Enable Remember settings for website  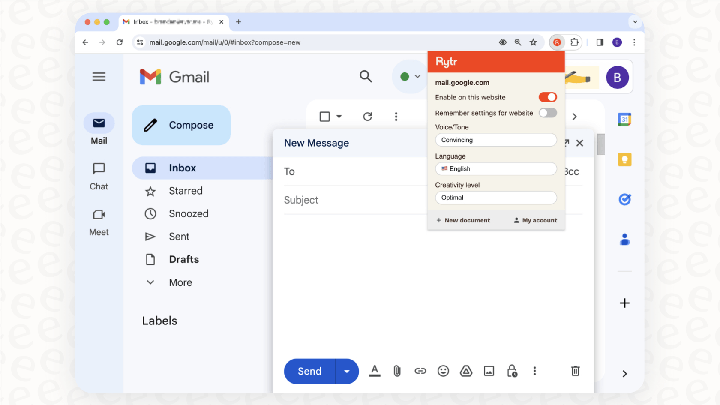coord(547,113)
